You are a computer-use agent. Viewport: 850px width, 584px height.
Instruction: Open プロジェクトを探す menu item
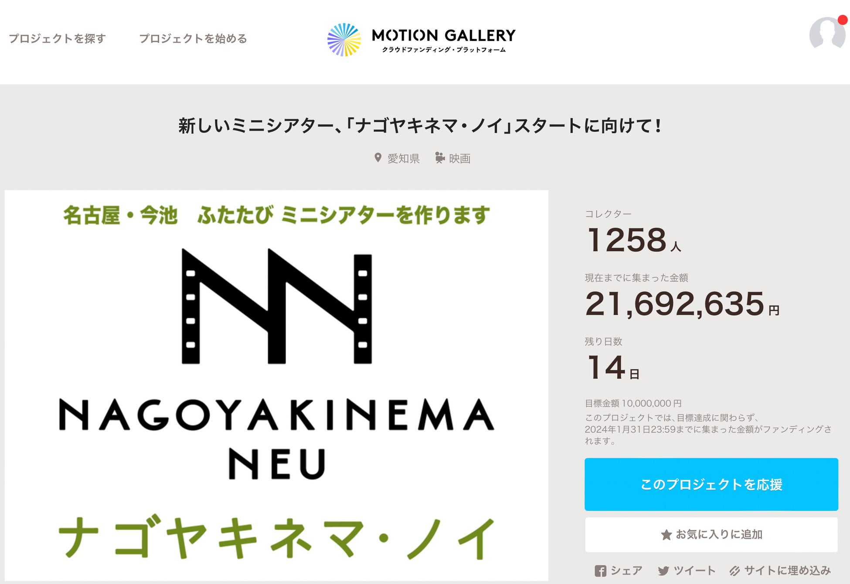click(57, 38)
